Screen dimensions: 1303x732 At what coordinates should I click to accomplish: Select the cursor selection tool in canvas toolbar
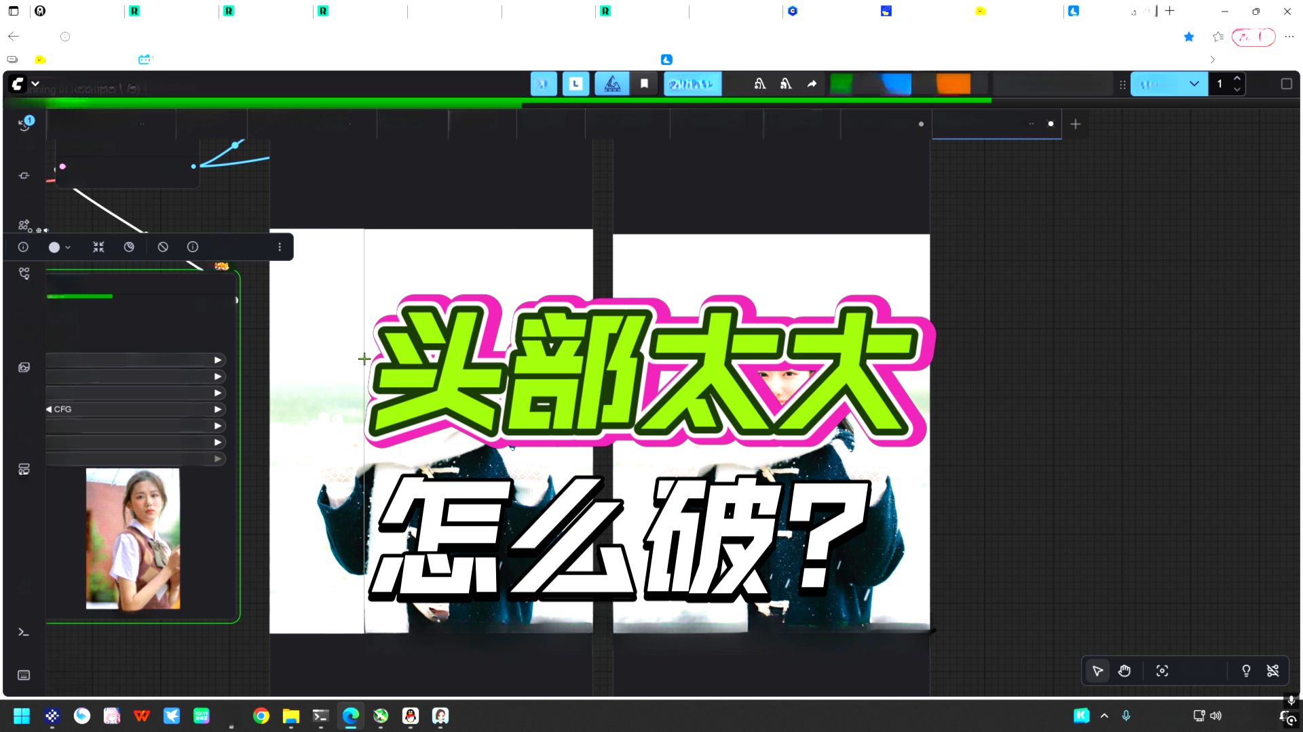pos(1097,670)
